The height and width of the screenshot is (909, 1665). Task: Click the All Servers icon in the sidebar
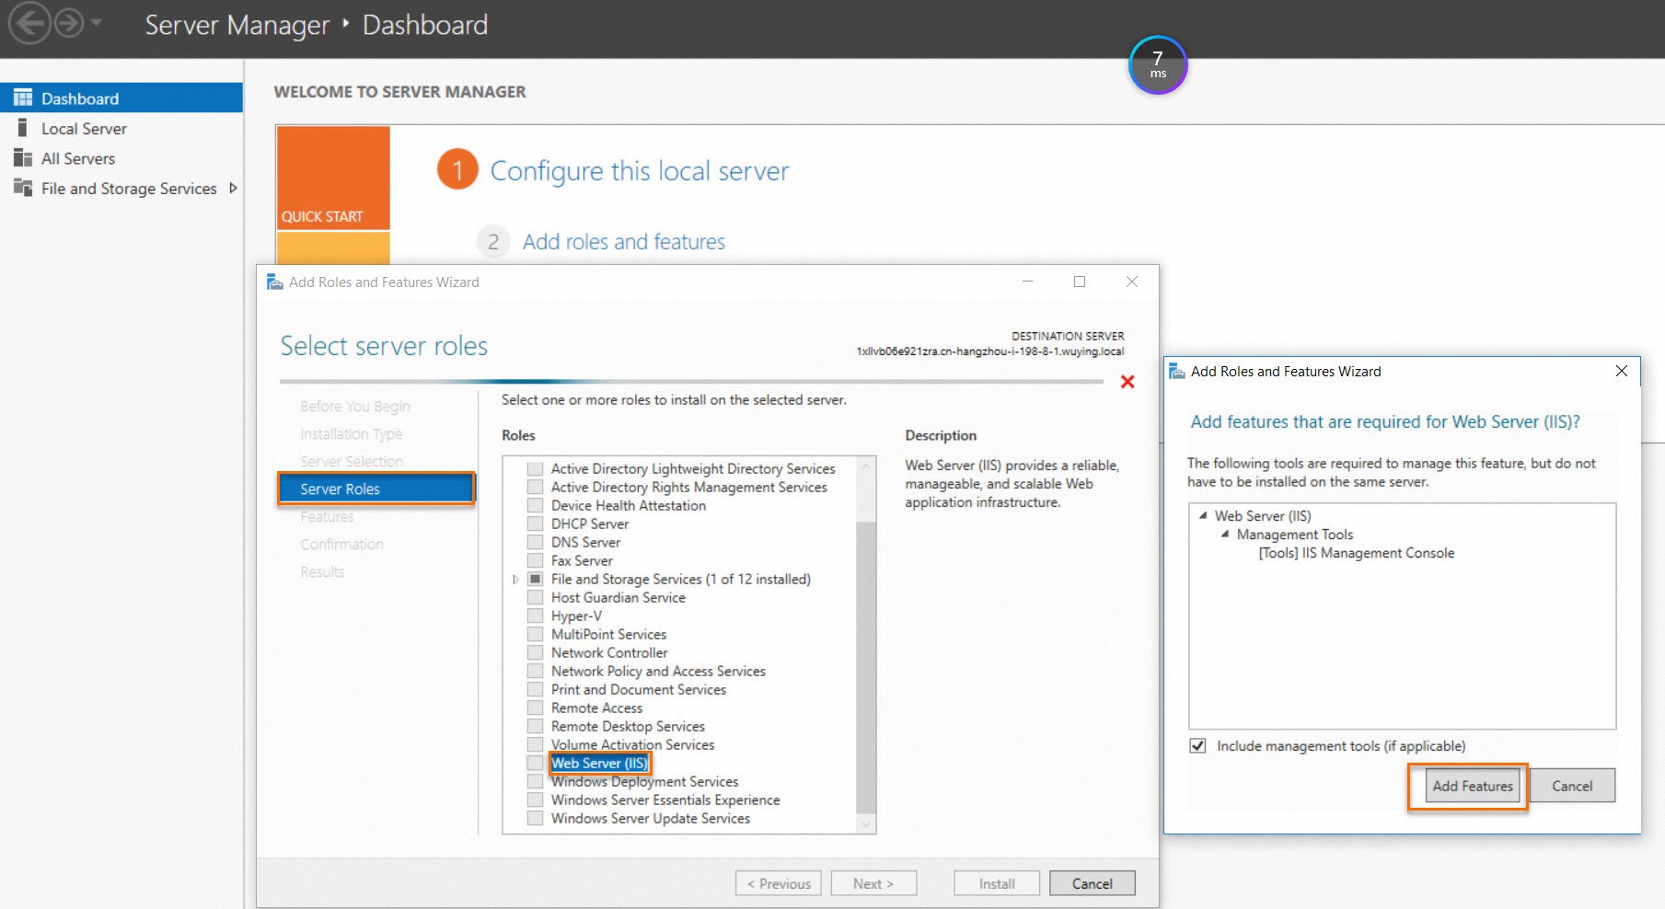[23, 158]
